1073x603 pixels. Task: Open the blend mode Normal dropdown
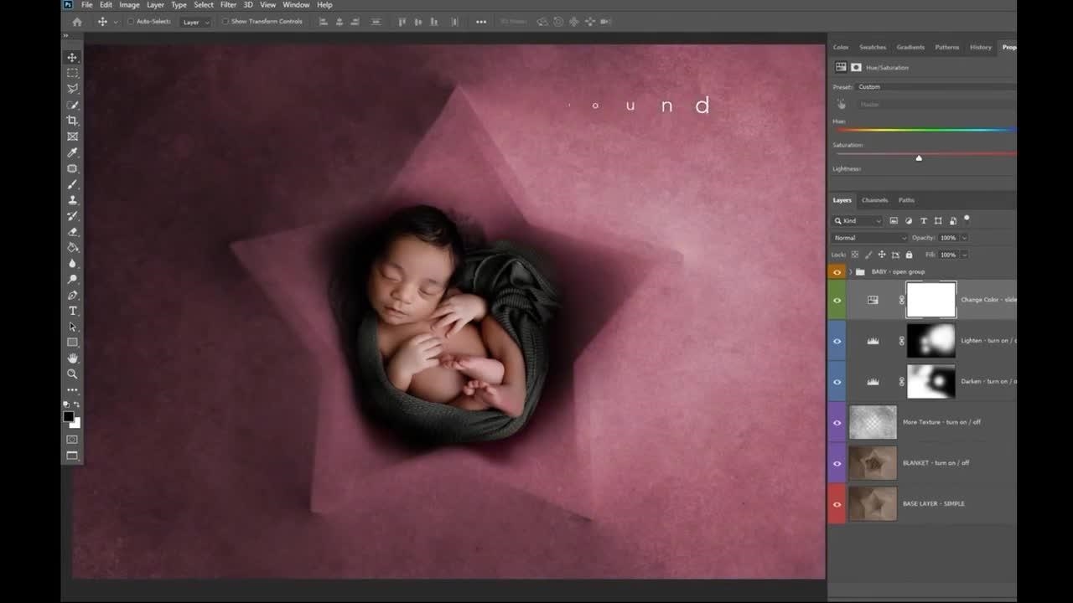click(869, 238)
